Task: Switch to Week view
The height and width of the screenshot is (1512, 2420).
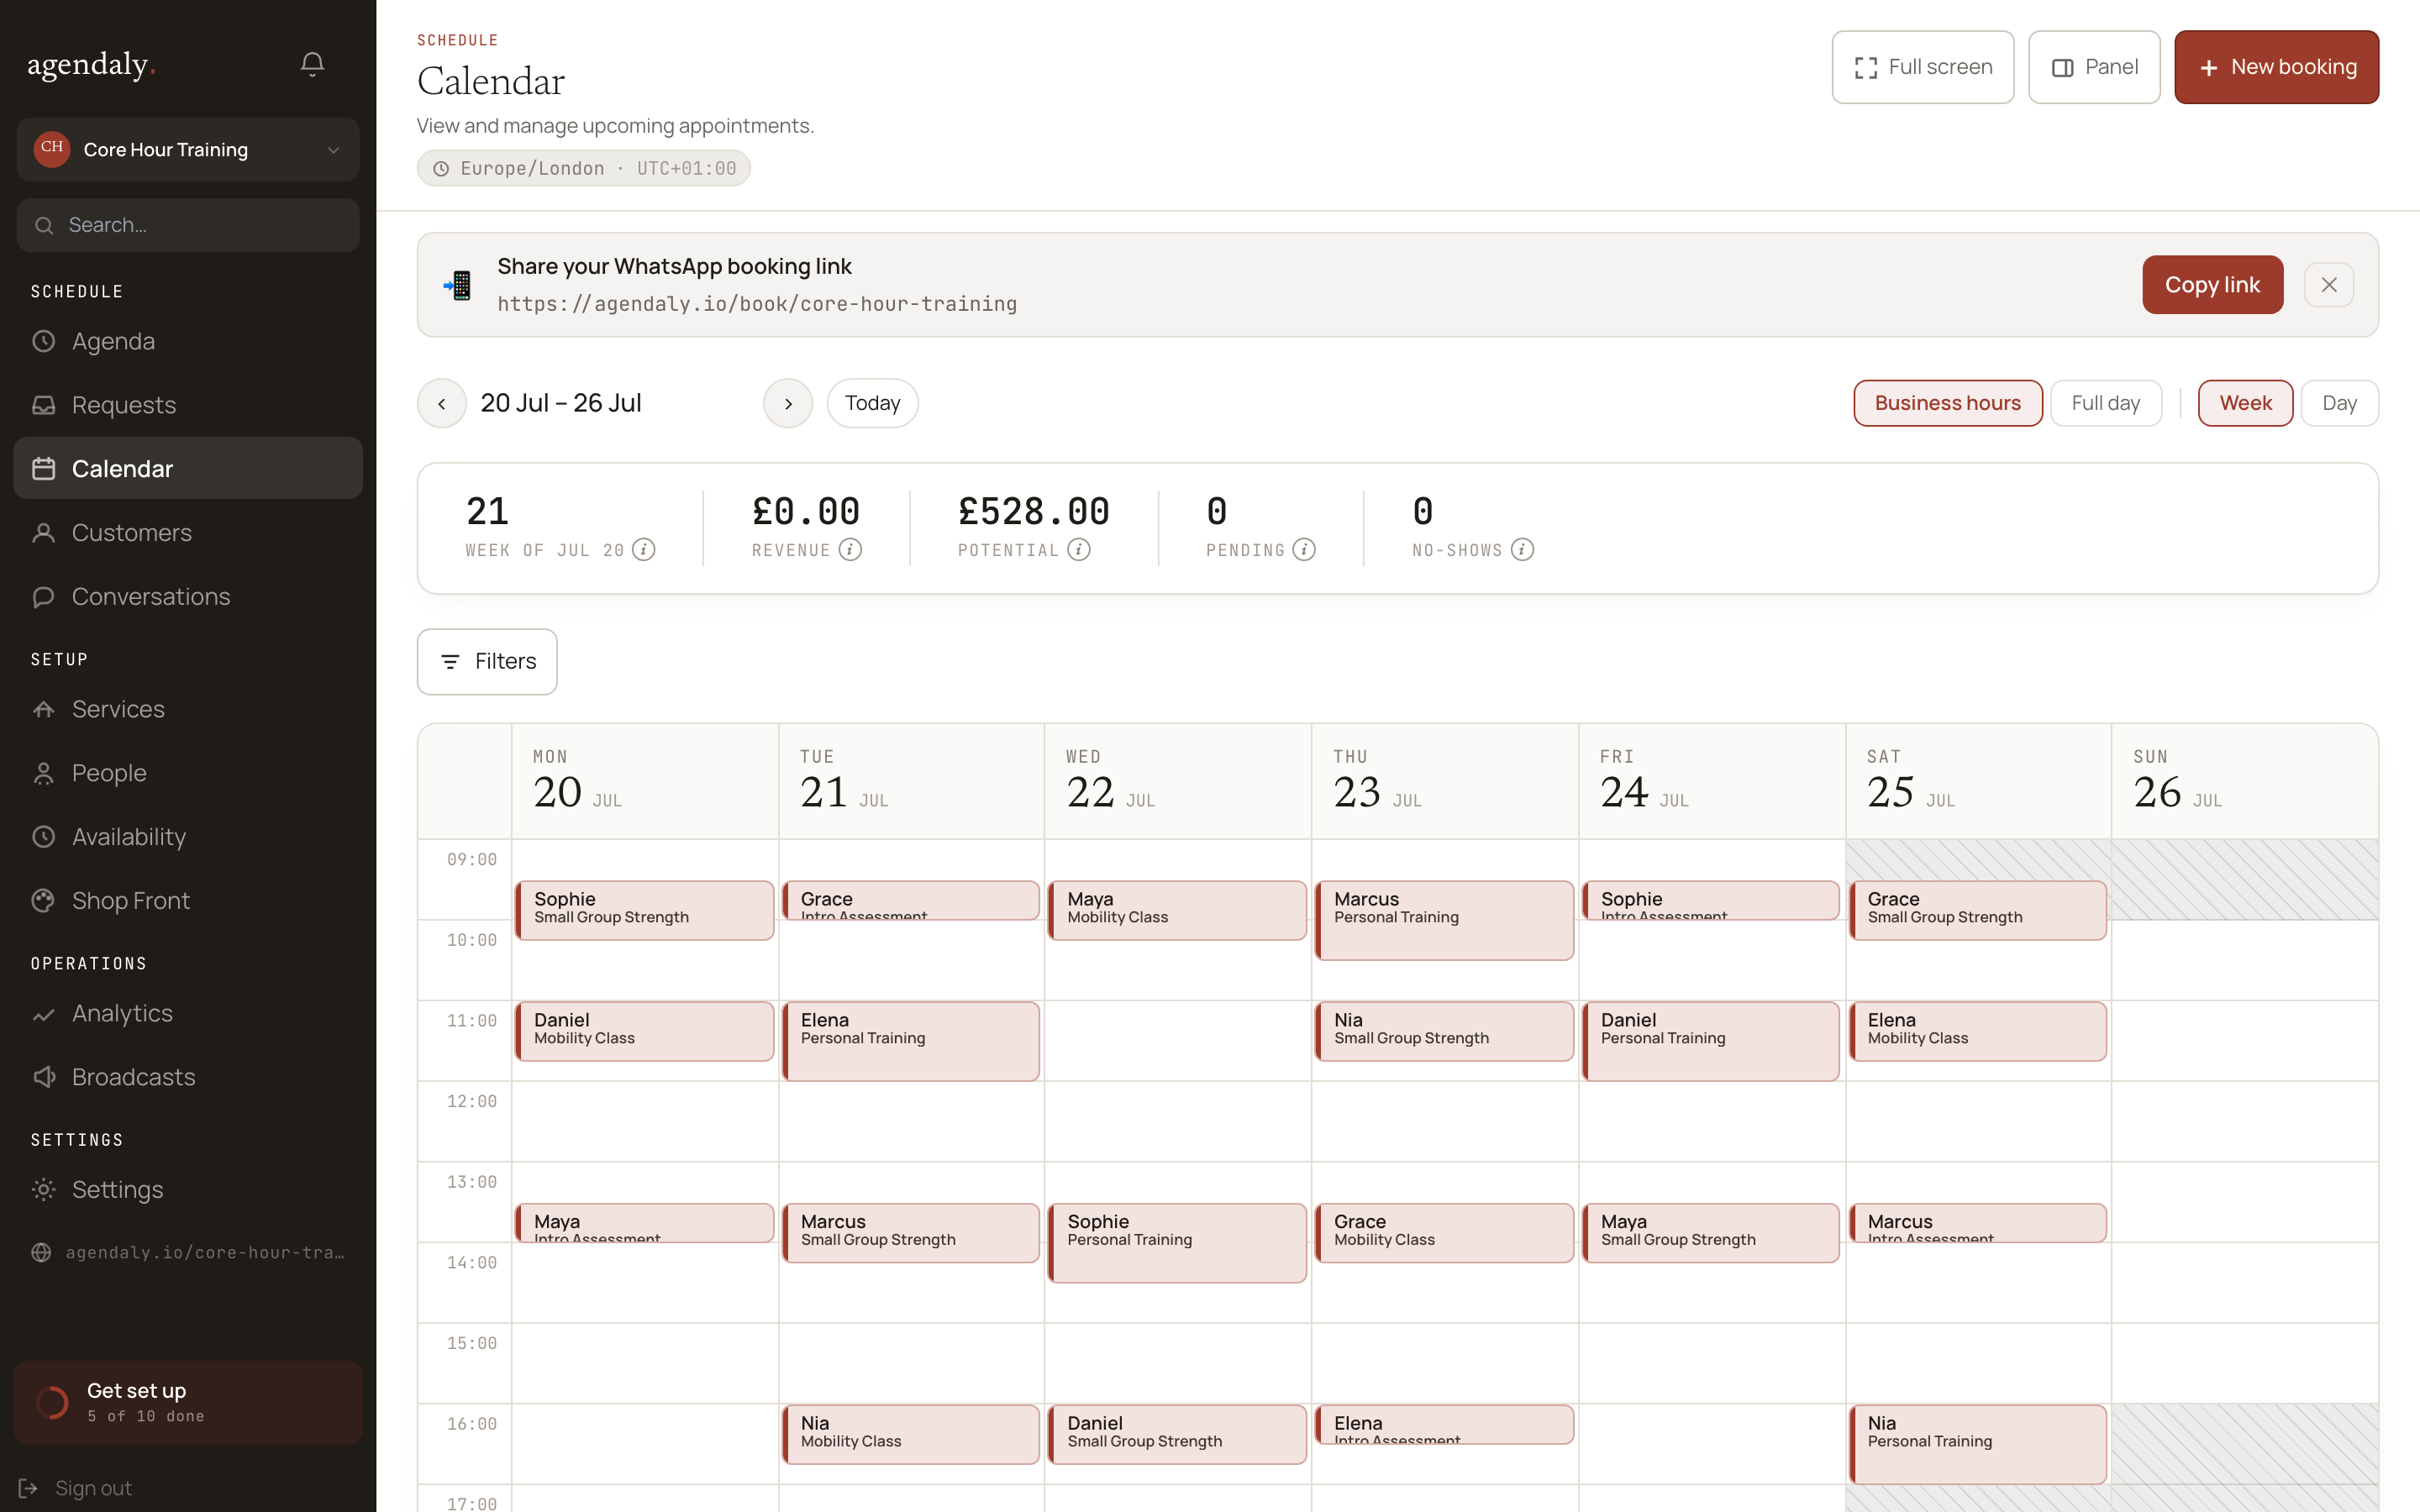Action: 2245,403
